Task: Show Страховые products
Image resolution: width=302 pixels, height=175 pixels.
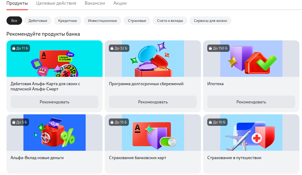Action: click(x=137, y=21)
